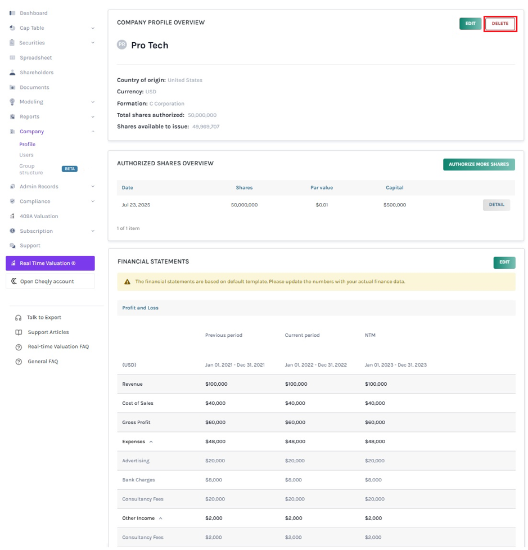The width and height of the screenshot is (528, 550).
Task: Click the Documents folder icon
Action: [x=12, y=87]
